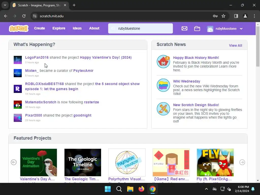Click rubybluestone profile avatar in navbar
This screenshot has height=195, width=260.
tap(210, 29)
